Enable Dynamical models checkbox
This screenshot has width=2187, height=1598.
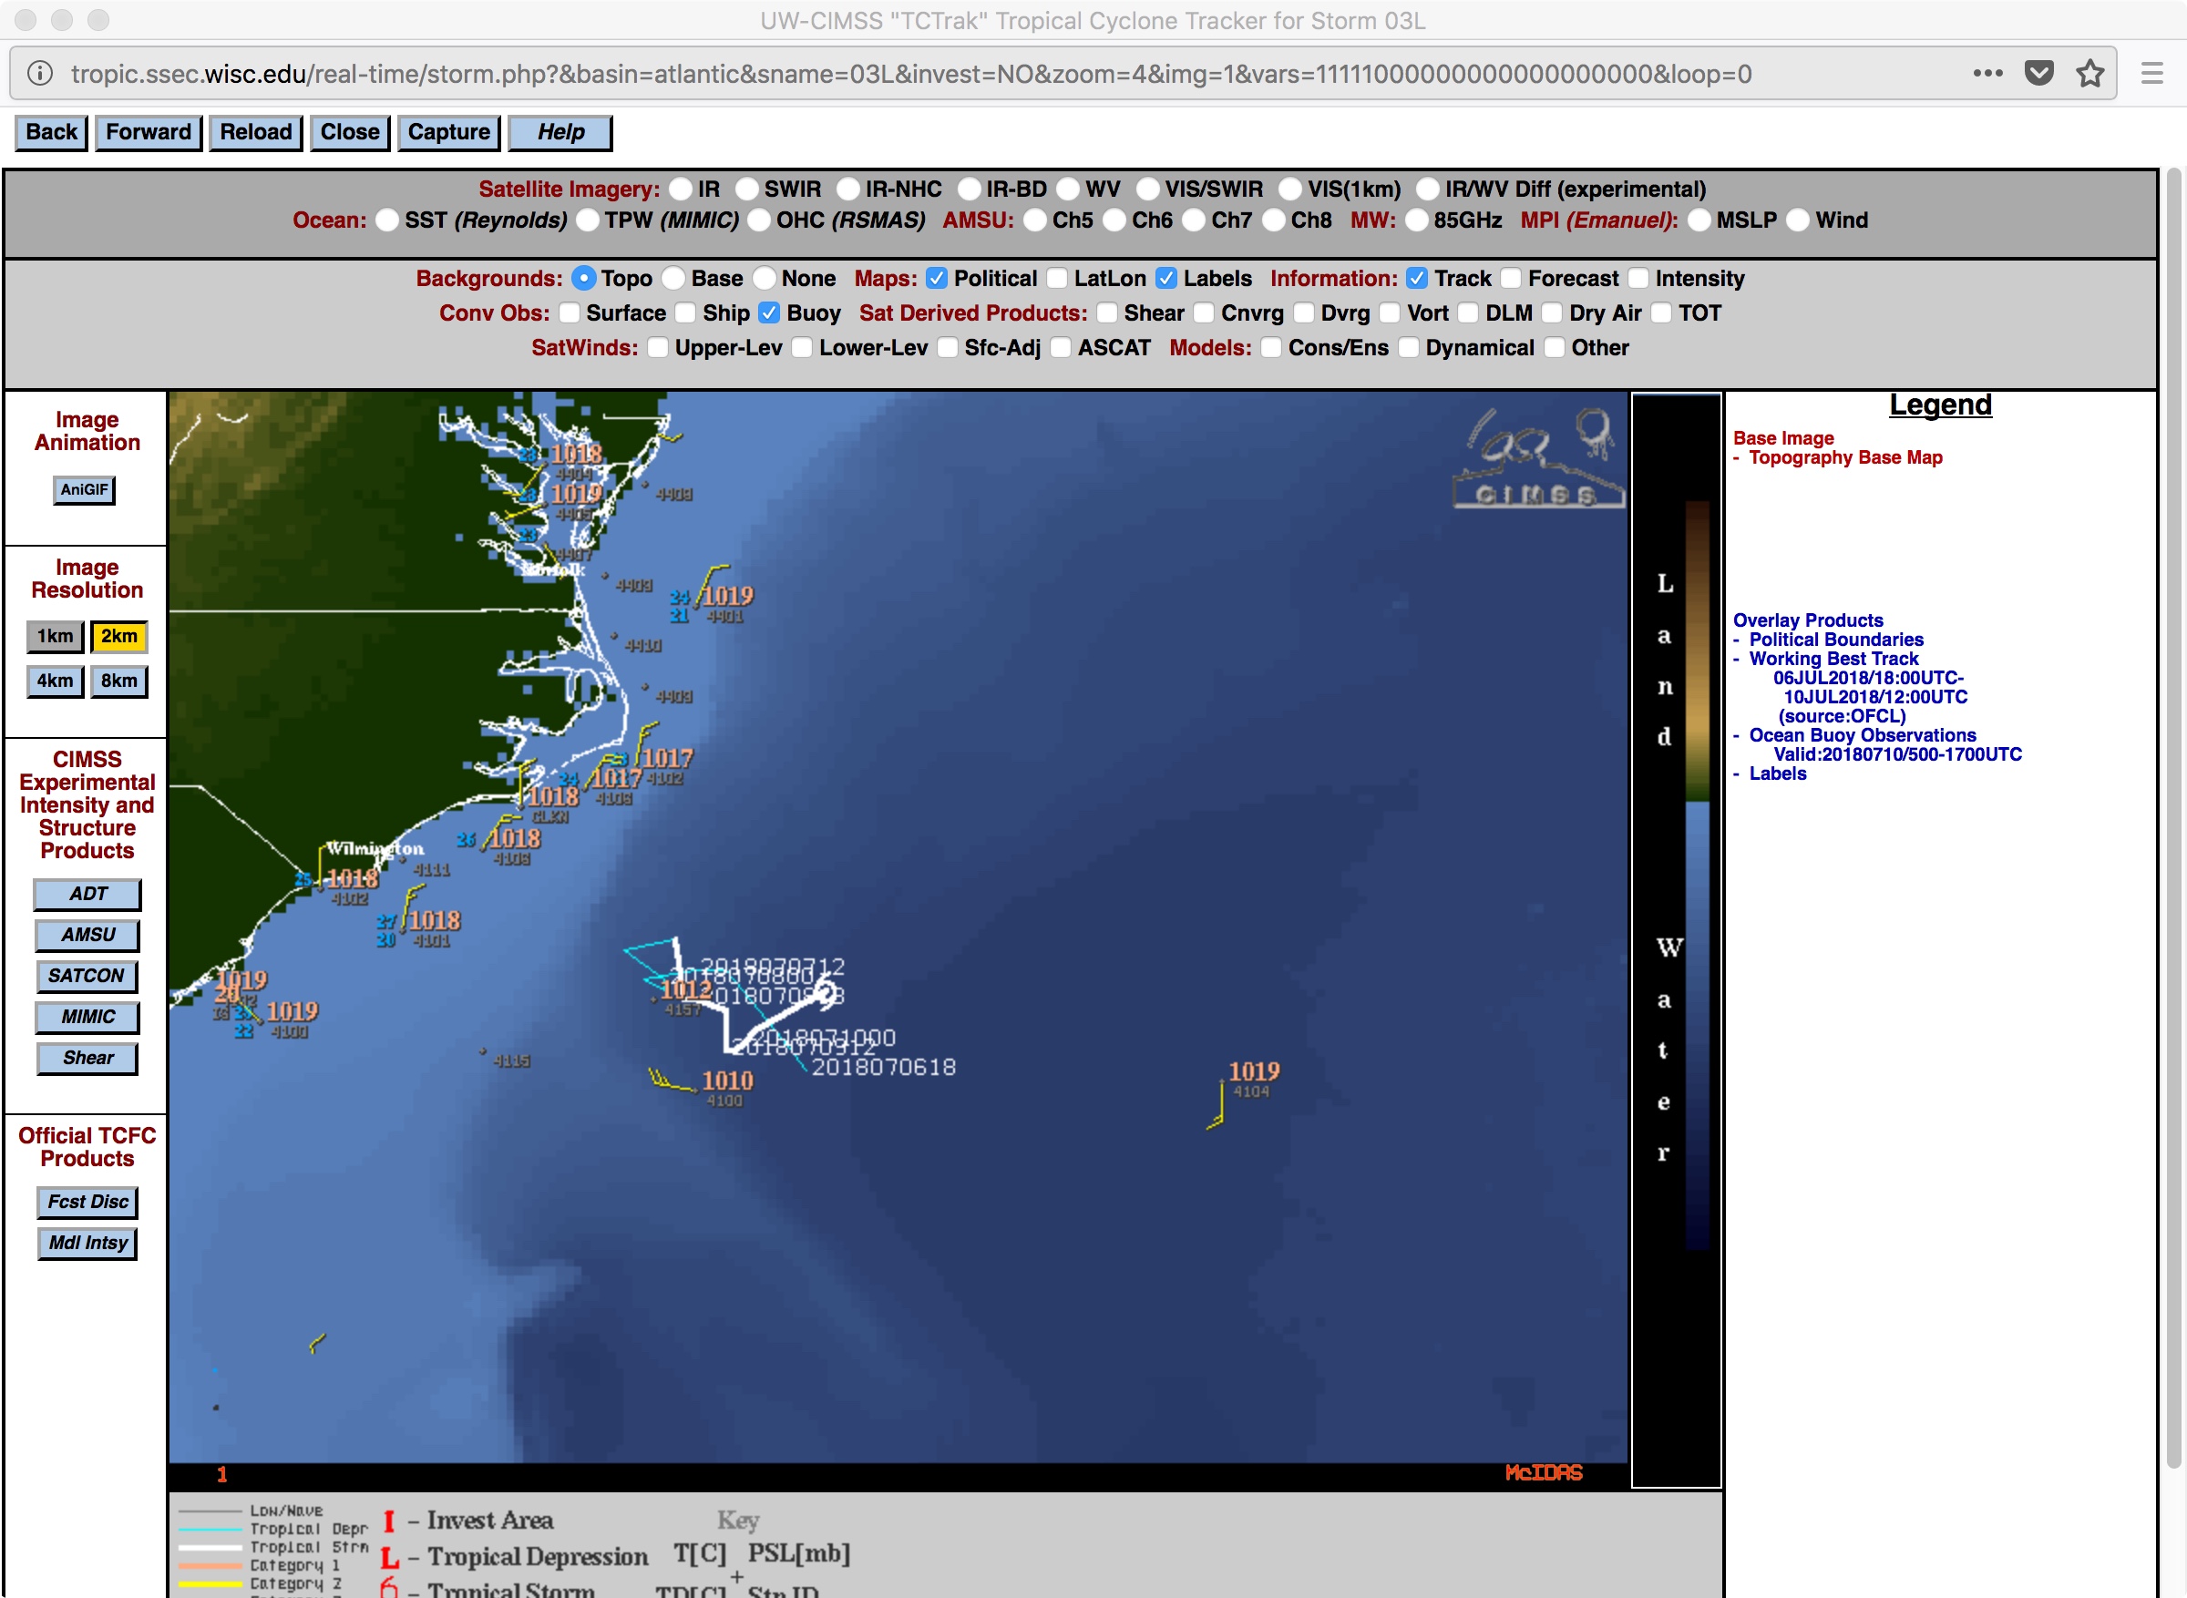pyautogui.click(x=1410, y=347)
